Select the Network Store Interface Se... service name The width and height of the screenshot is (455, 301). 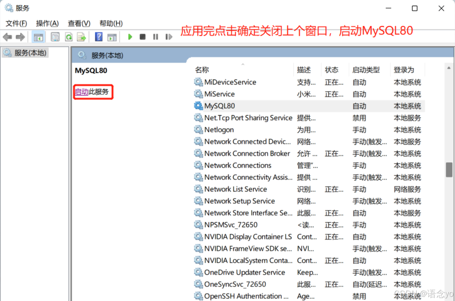(x=248, y=213)
